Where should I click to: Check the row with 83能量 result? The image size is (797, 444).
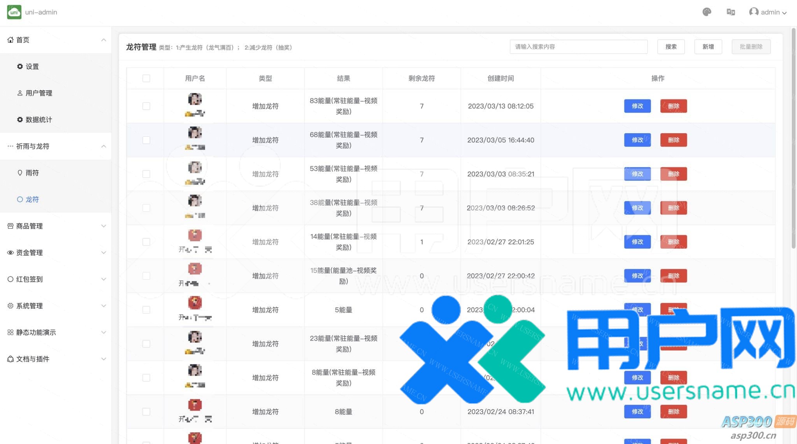coord(146,106)
